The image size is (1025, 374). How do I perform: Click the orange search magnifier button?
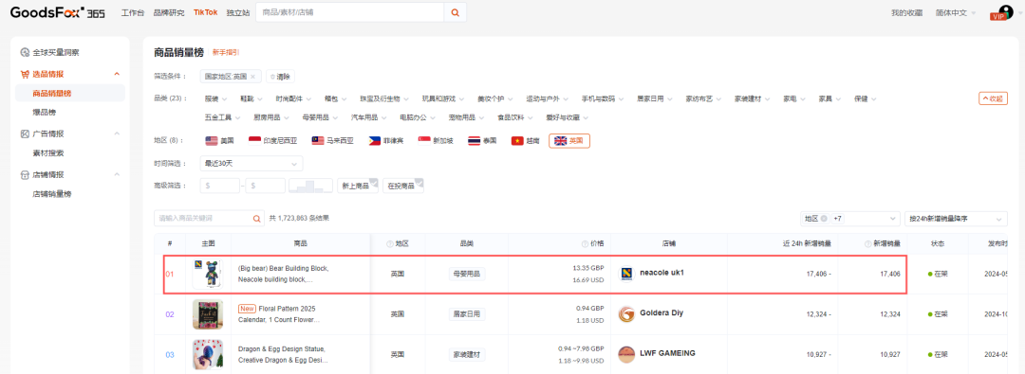click(455, 12)
